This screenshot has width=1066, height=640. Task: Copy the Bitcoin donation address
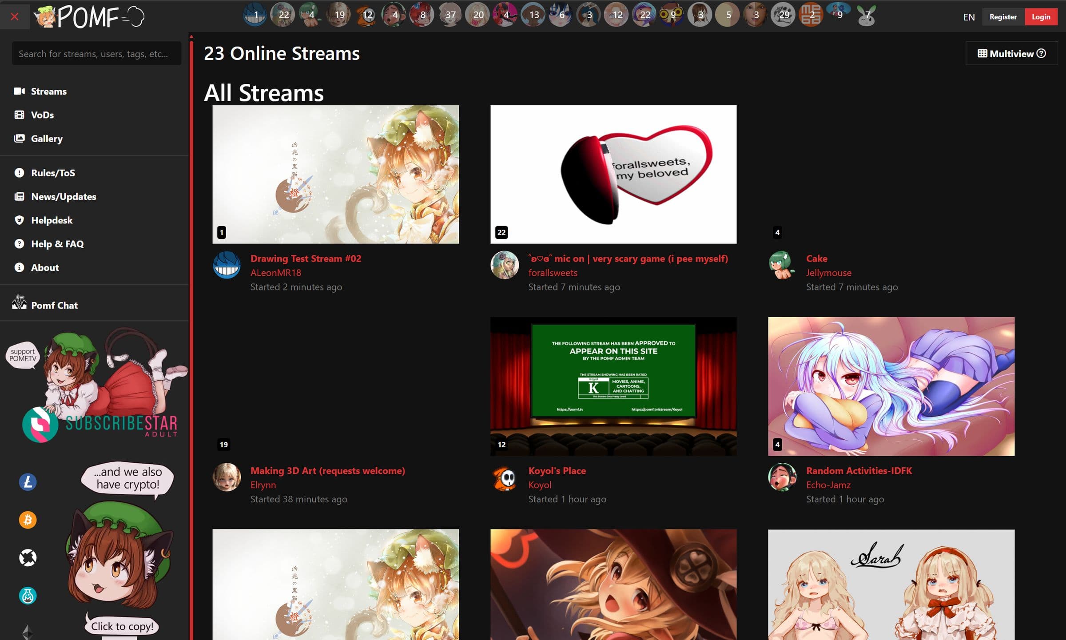click(28, 519)
